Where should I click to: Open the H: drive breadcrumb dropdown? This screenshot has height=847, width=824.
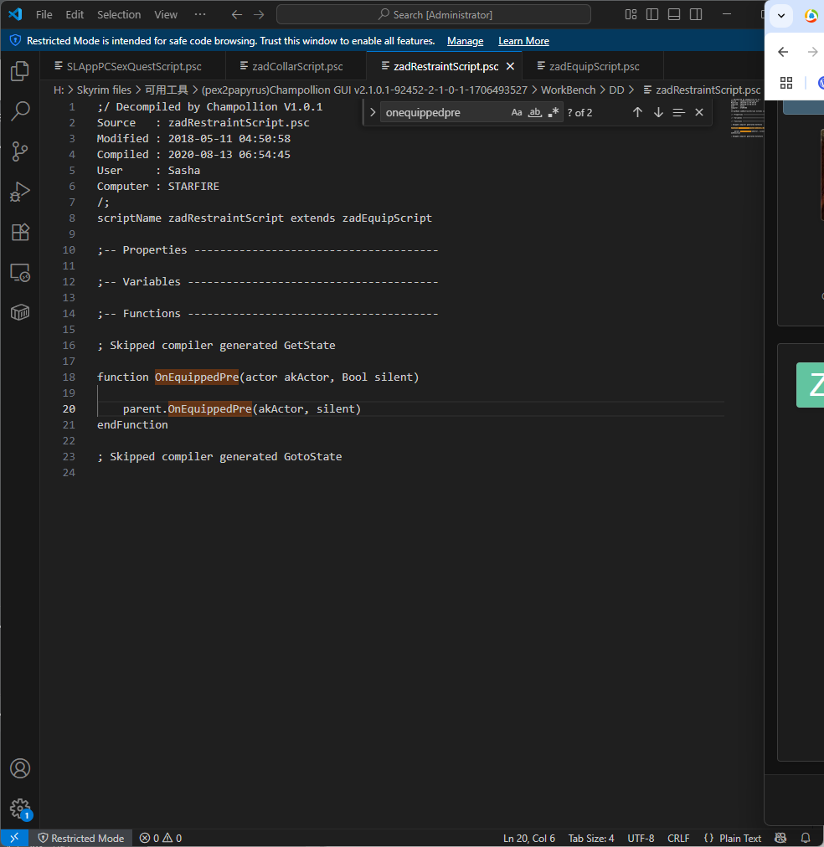[x=59, y=90]
